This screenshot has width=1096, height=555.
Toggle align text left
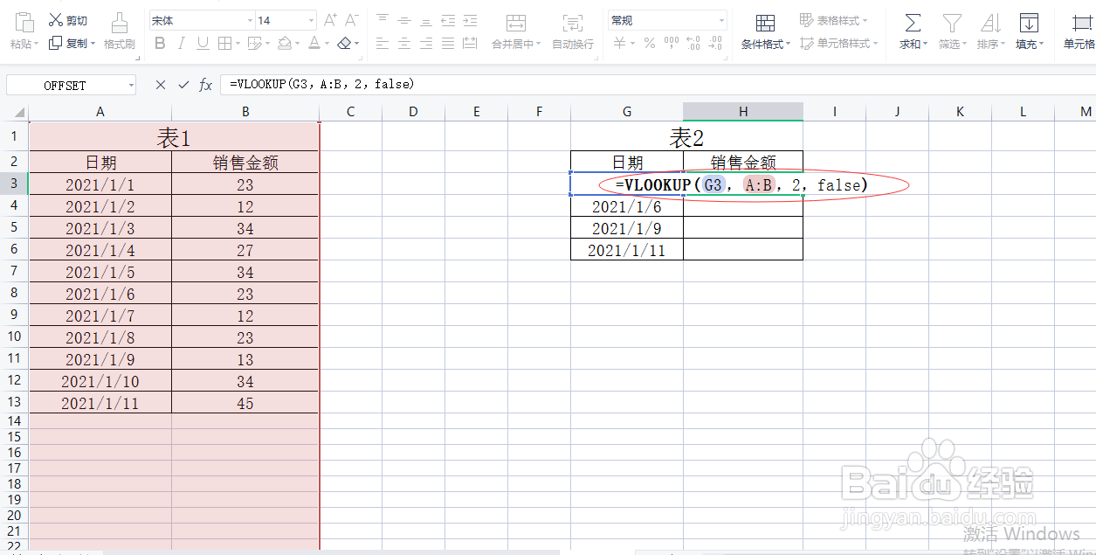click(x=383, y=43)
